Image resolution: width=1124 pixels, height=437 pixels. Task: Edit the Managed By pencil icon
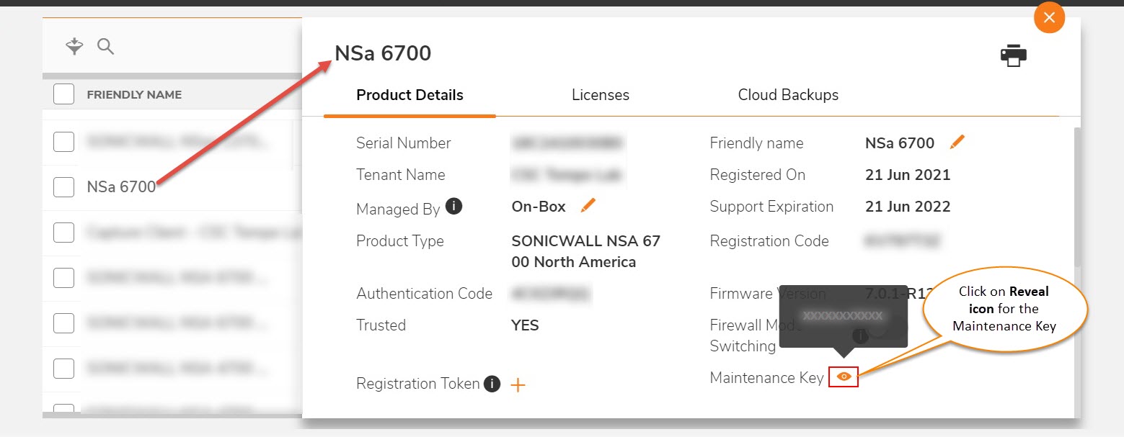[x=588, y=207]
